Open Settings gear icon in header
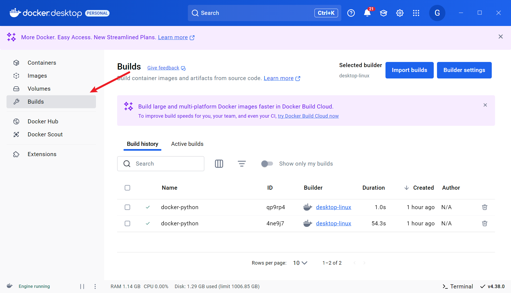This screenshot has width=511, height=293. tap(400, 13)
